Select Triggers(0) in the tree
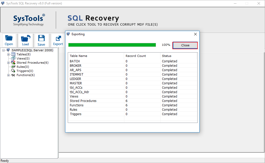 [25, 71]
